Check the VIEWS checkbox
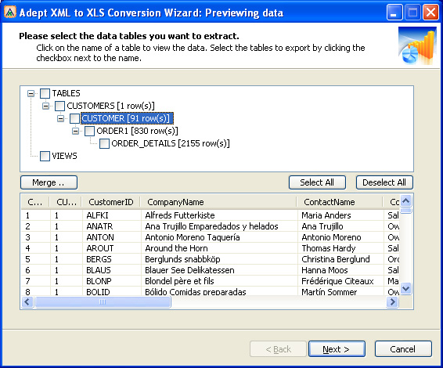Screen dimensions: 443x368 [45, 156]
